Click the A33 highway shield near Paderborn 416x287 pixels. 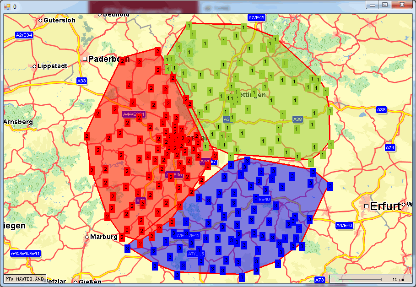click(81, 81)
